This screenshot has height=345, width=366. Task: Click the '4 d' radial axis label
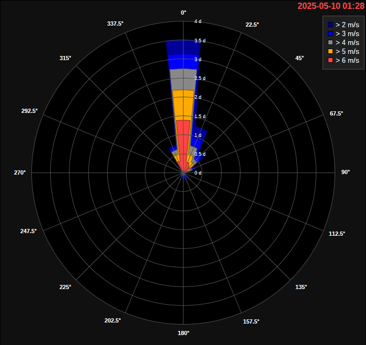click(x=198, y=21)
